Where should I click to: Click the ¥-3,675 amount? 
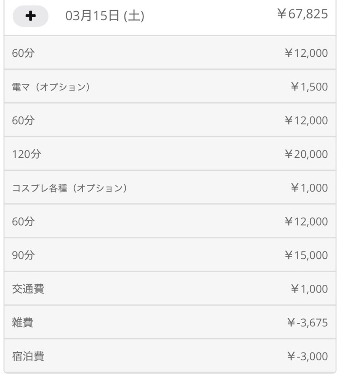(307, 322)
